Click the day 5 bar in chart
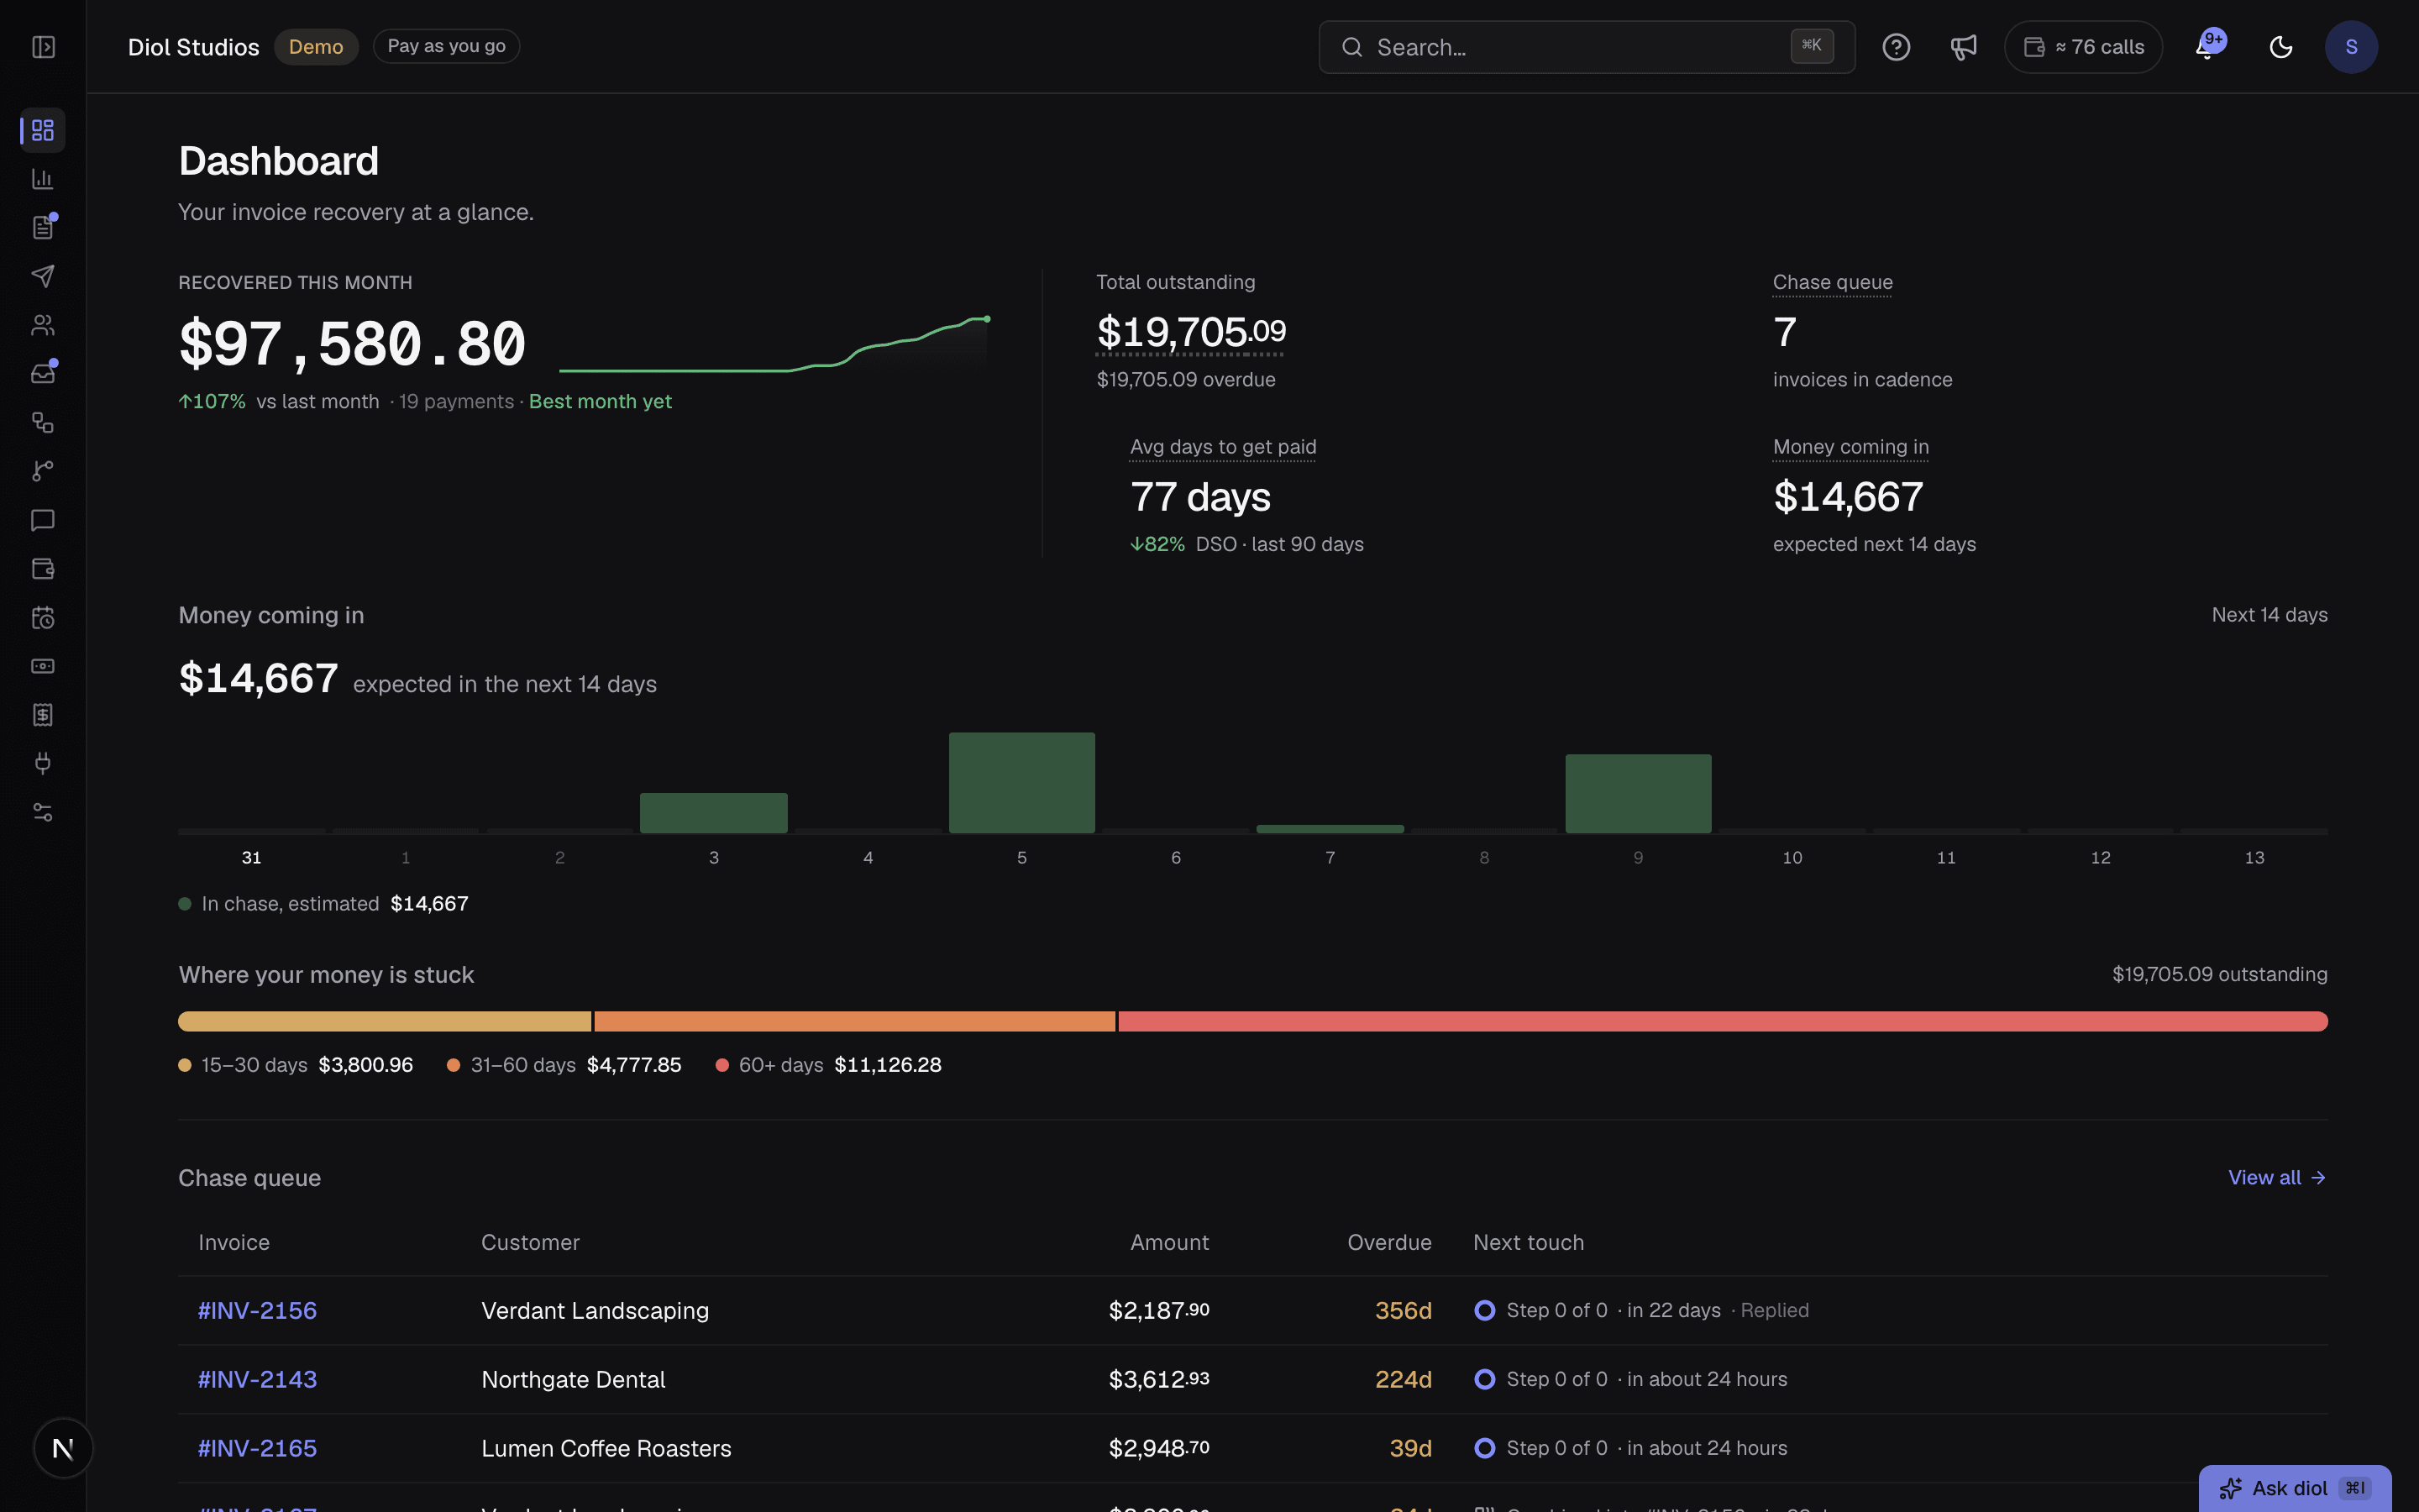This screenshot has width=2419, height=1512. 1021,782
